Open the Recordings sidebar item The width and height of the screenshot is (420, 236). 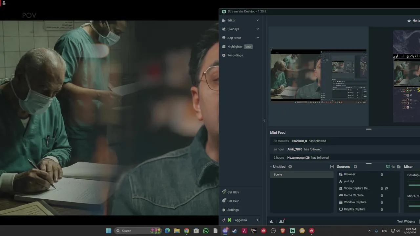[x=235, y=55]
